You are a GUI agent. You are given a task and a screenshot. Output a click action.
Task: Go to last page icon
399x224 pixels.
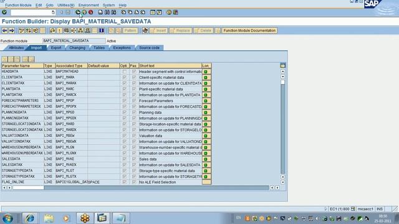pyautogui.click(x=143, y=12)
